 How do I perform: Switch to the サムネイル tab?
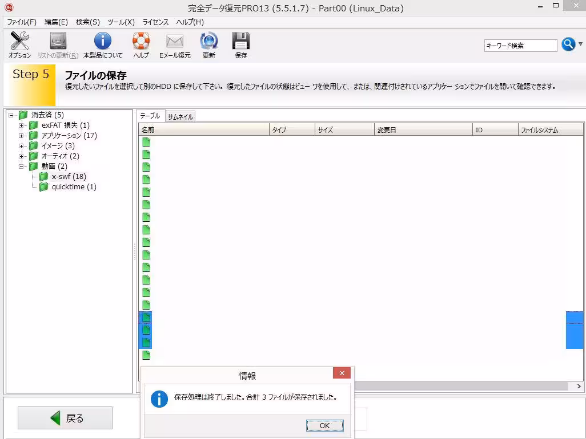pyautogui.click(x=180, y=116)
